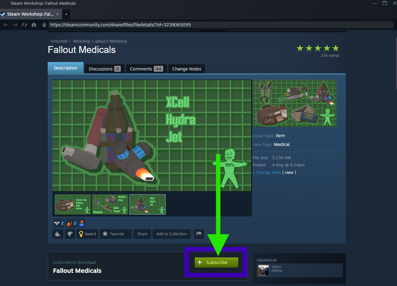Go to home page icon
Viewport: 397px width, 286px height.
34,25
